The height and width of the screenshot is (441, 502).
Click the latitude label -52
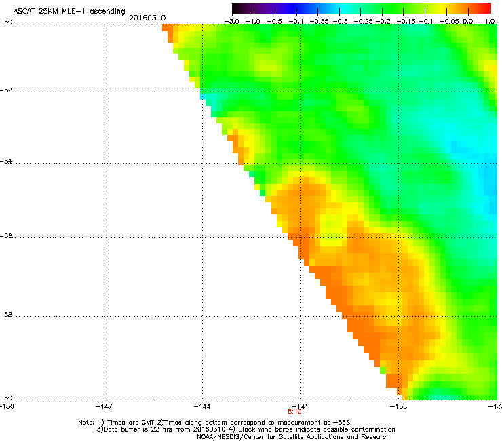click(x=6, y=90)
